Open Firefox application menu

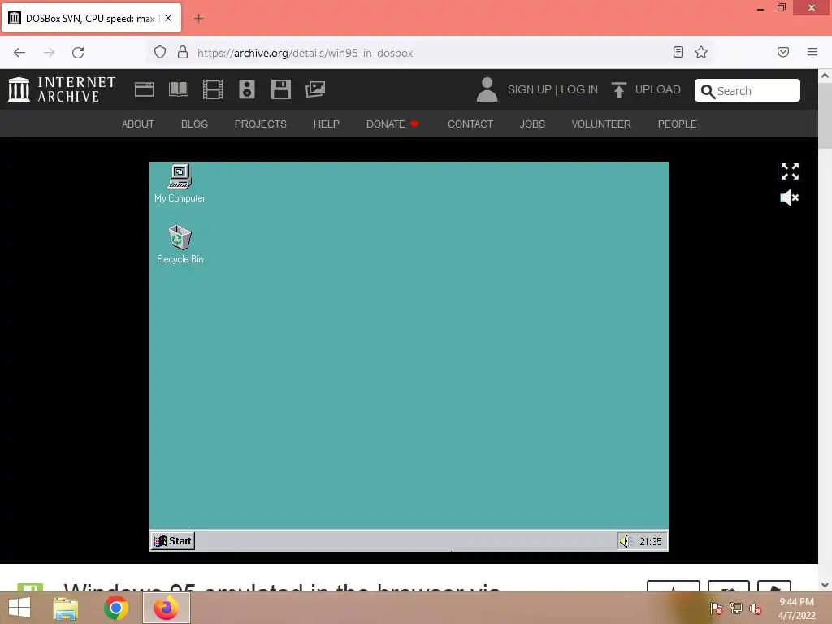(812, 52)
